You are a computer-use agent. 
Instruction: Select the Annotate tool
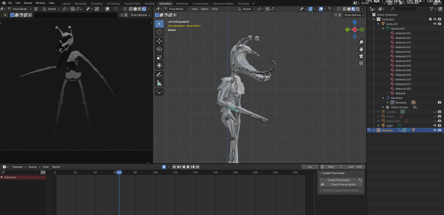click(159, 75)
